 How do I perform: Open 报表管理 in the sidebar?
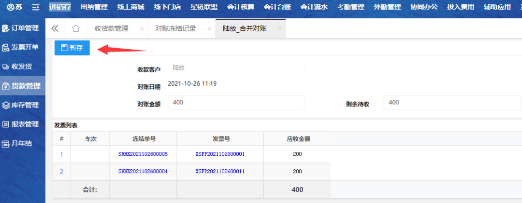pos(23,124)
